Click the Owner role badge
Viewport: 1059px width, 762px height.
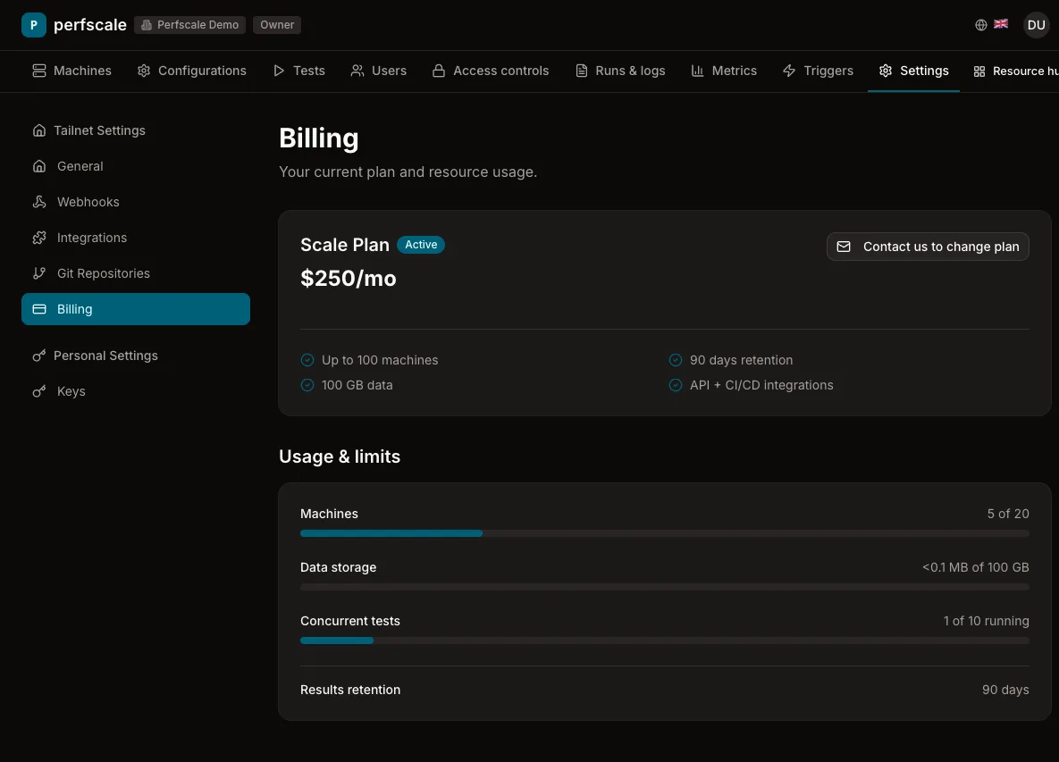point(277,25)
